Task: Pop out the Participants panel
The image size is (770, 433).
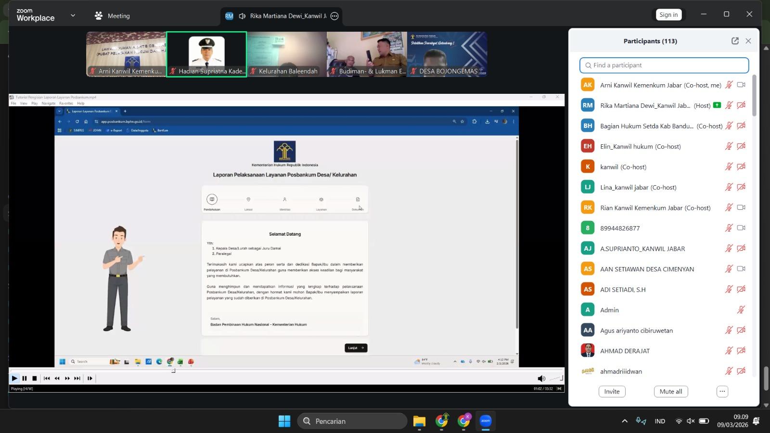Action: 735,41
